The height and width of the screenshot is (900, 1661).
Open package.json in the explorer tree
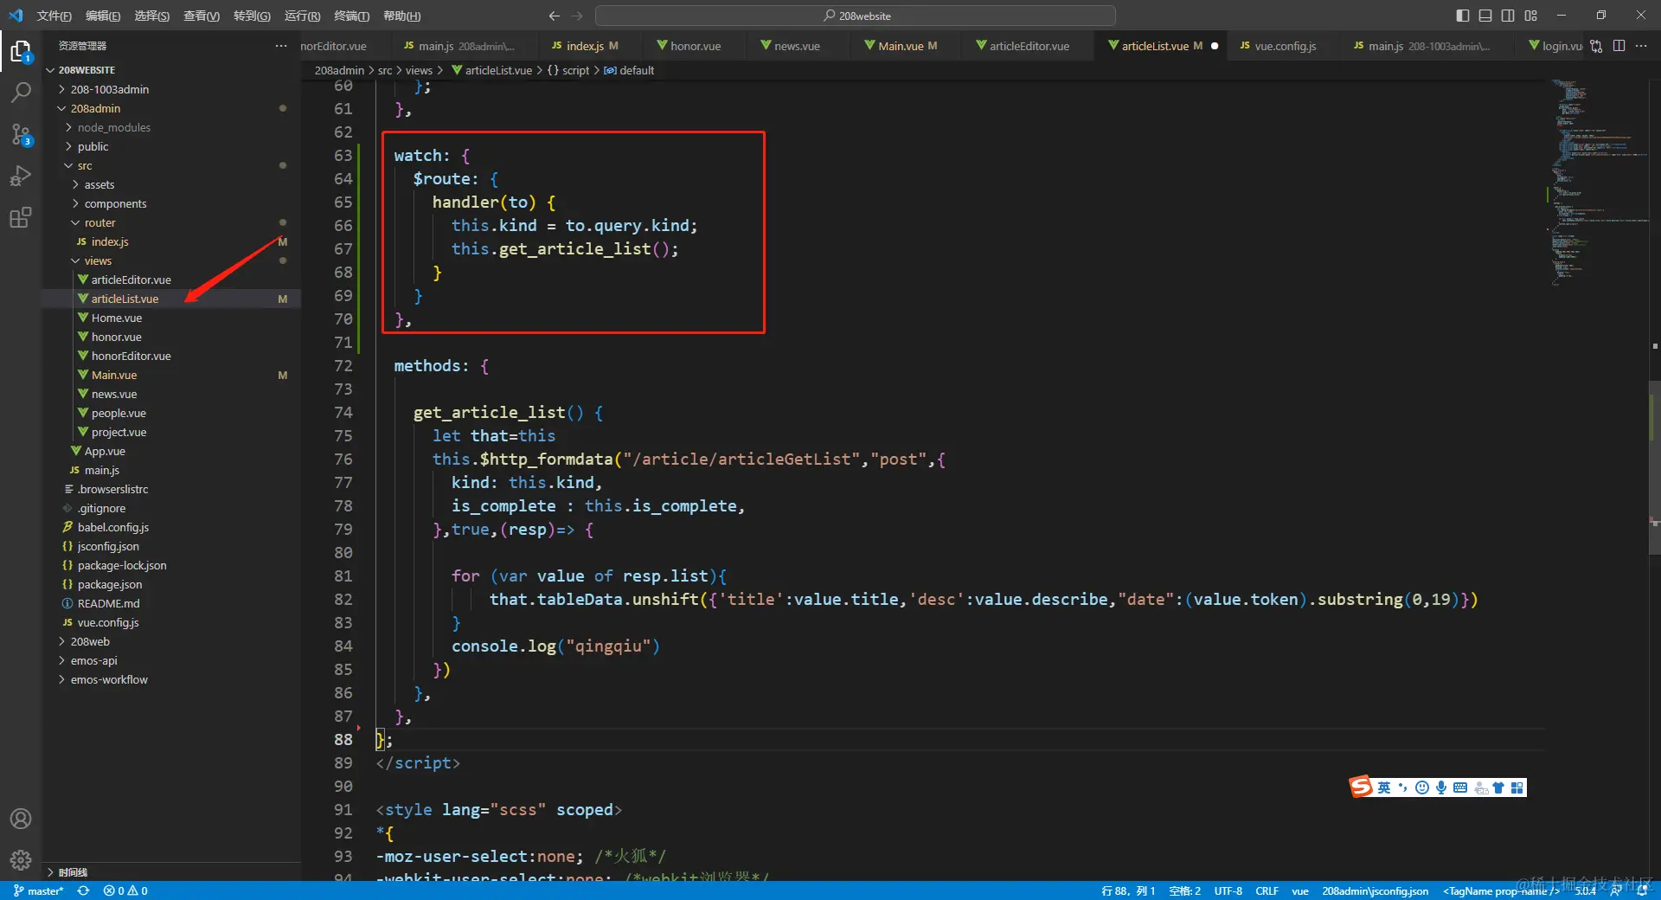[x=171, y=584]
